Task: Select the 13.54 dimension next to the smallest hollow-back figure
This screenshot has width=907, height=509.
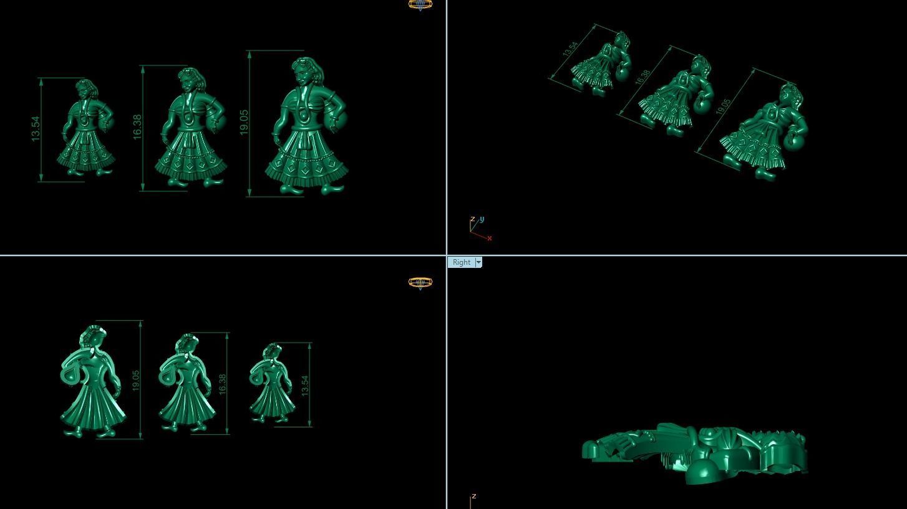Action: pos(305,386)
